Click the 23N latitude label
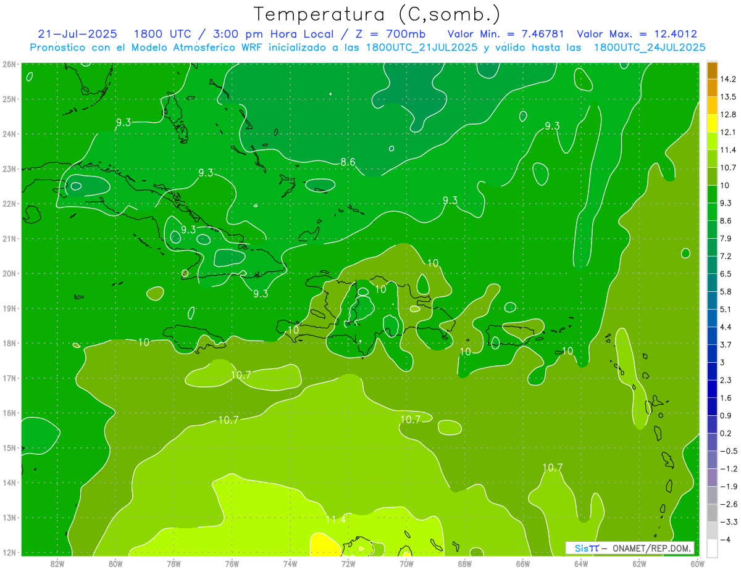This screenshot has width=741, height=572. click(x=9, y=168)
